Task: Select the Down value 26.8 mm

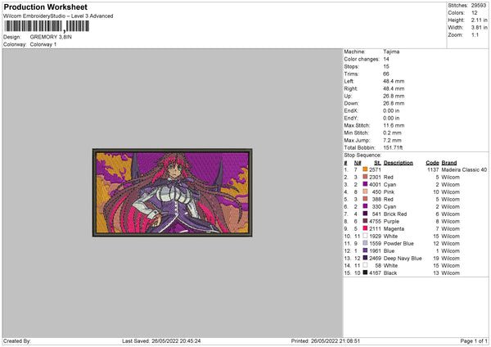Action: pos(394,103)
